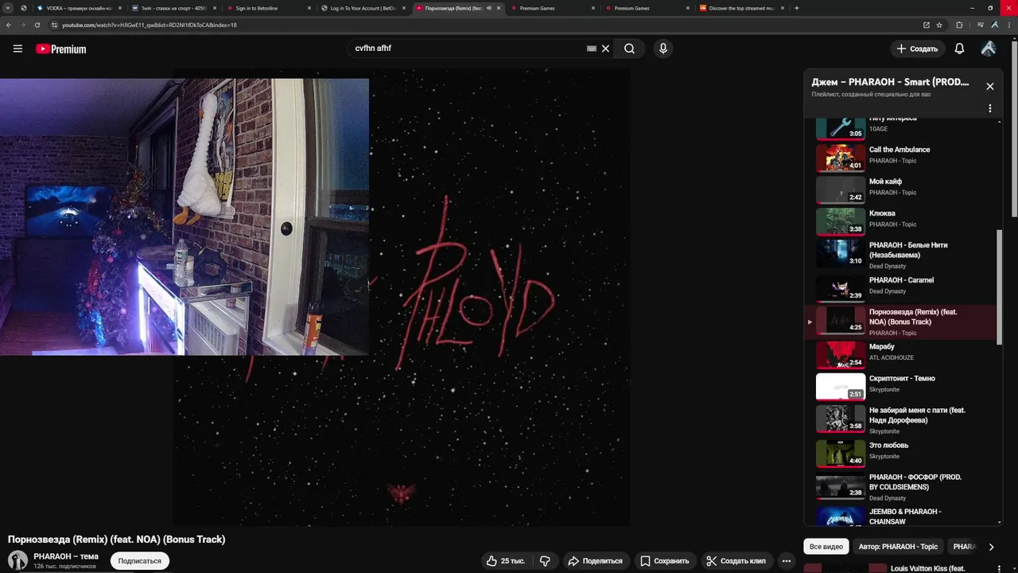Screen dimensions: 1018x573
Task: Play PHARAOH - Белые Нити playlist item
Action: 901,255
